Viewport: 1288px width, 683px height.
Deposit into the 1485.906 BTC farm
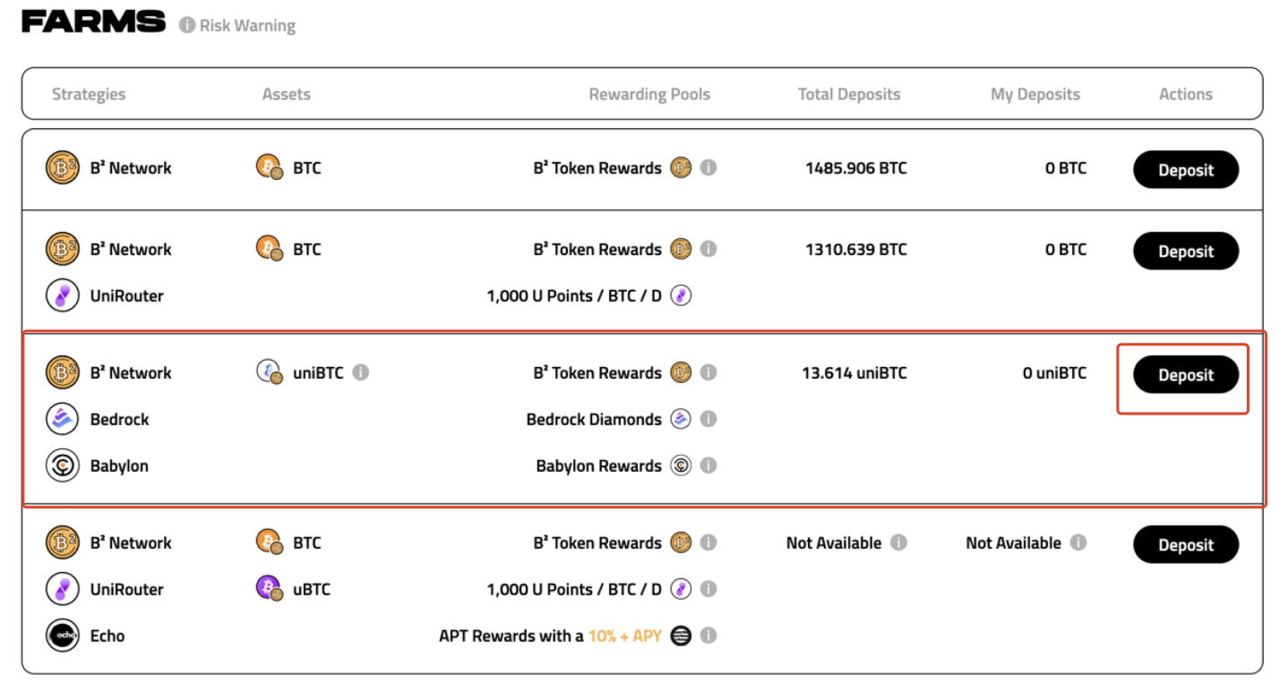[1186, 170]
